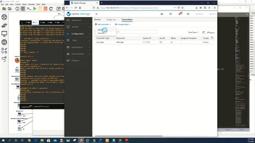Reload the vManage page in Firefox
255x143 pixels.
(x=76, y=8)
